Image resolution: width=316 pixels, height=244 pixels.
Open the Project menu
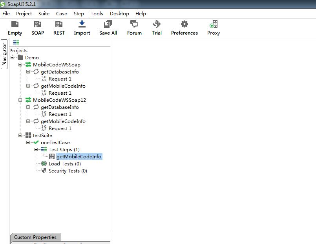click(x=24, y=14)
